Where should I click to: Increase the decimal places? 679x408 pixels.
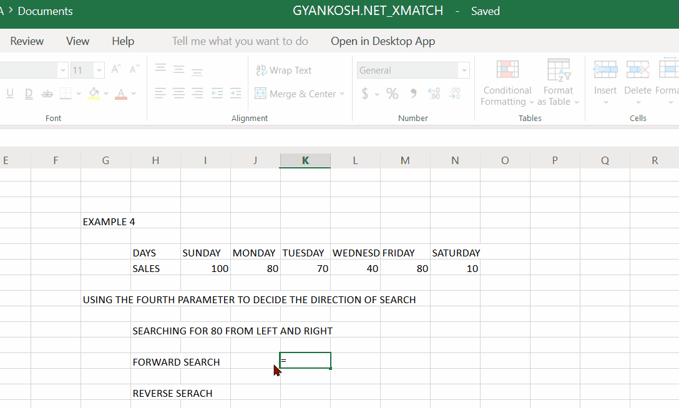[x=434, y=93]
